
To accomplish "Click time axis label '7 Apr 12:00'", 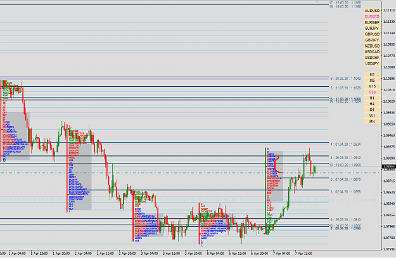I will tap(303, 253).
